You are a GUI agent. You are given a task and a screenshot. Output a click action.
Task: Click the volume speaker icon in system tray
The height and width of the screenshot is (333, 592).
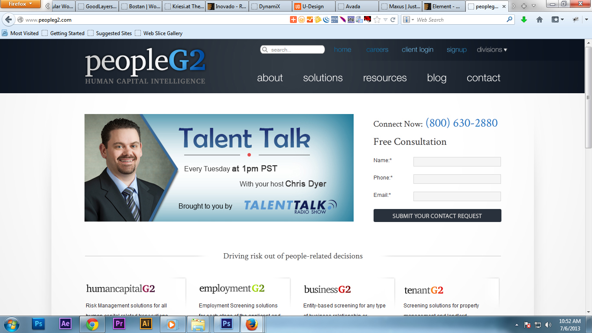tap(548, 325)
